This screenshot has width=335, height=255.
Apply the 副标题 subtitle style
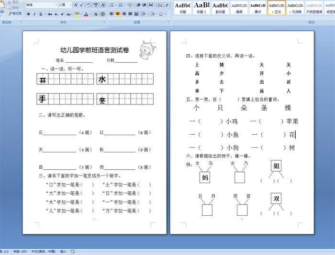220,8
